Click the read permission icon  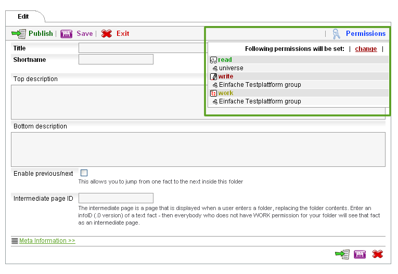[213, 60]
